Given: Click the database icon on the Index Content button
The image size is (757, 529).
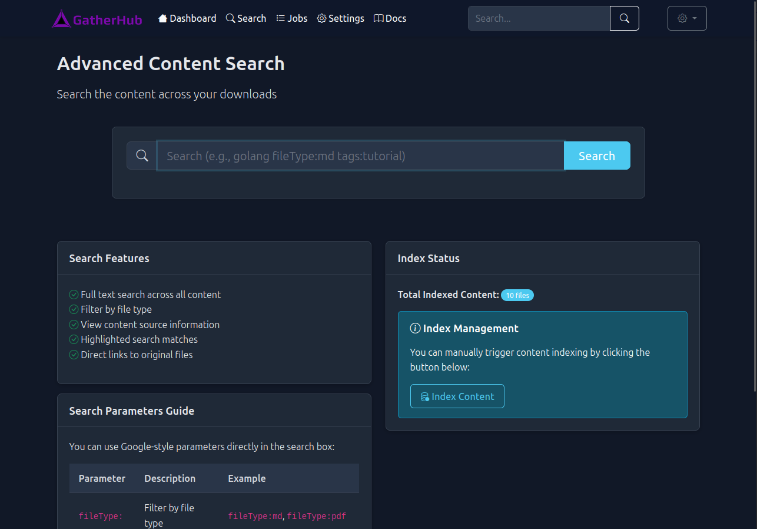Looking at the screenshot, I should pos(424,396).
